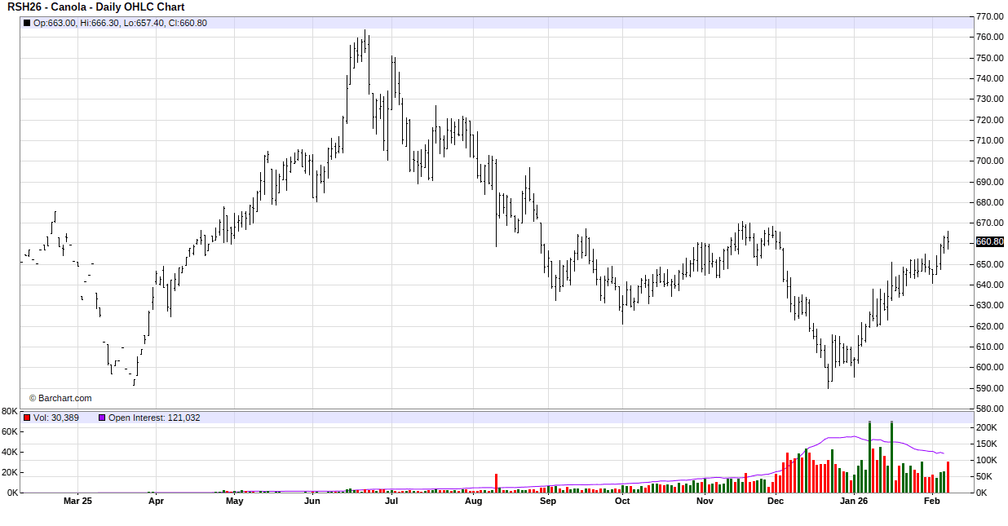Click the red volume spike in early August
The width and height of the screenshot is (1008, 526).
496,483
